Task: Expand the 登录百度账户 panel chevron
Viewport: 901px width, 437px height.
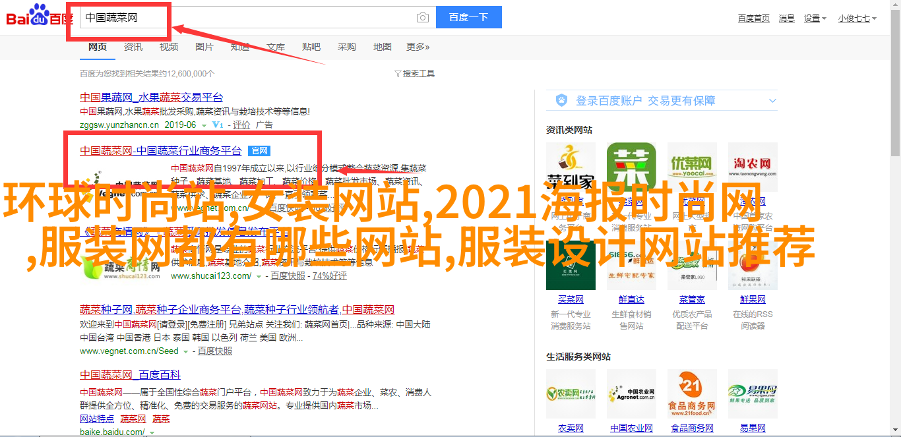Action: (772, 101)
